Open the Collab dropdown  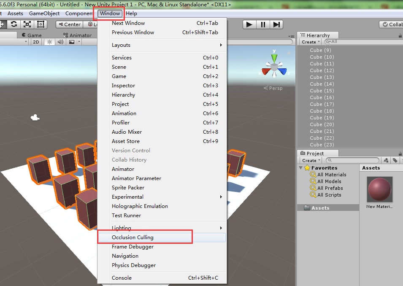[x=391, y=24]
